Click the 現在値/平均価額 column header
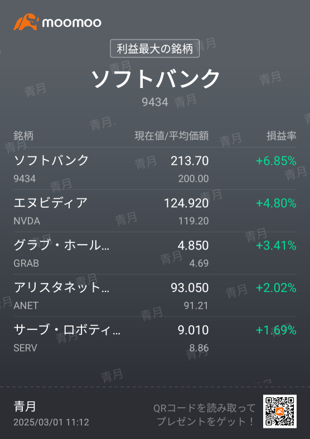 point(172,136)
